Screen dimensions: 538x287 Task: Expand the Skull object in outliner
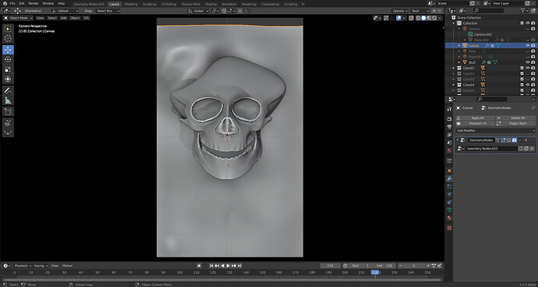459,62
